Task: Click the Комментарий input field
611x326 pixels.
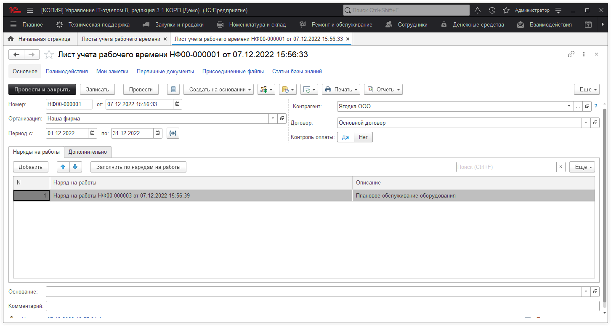Action: [x=322, y=306]
